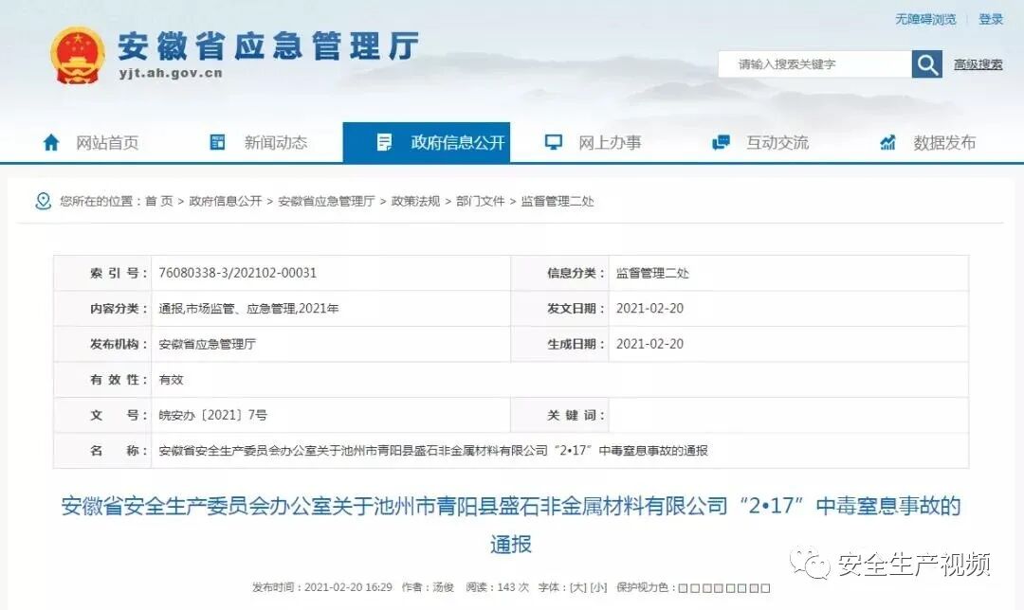Viewport: 1024px width, 610px height.
Task: Switch to the 政府信息公开 tab
Action: click(446, 142)
